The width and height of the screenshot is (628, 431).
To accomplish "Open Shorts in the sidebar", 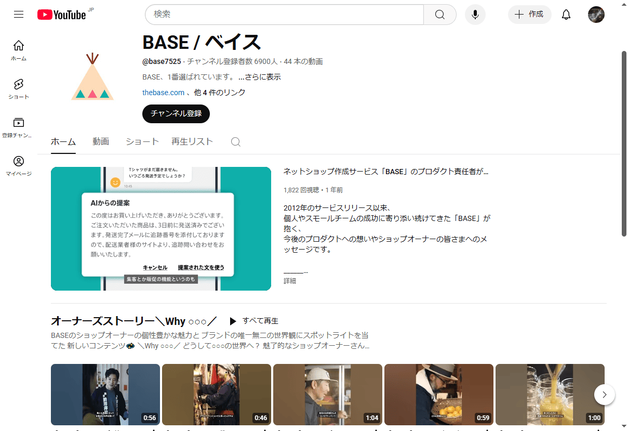I will click(19, 89).
